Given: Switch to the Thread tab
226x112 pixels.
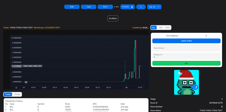Looking at the screenshot, I should point(17,94).
